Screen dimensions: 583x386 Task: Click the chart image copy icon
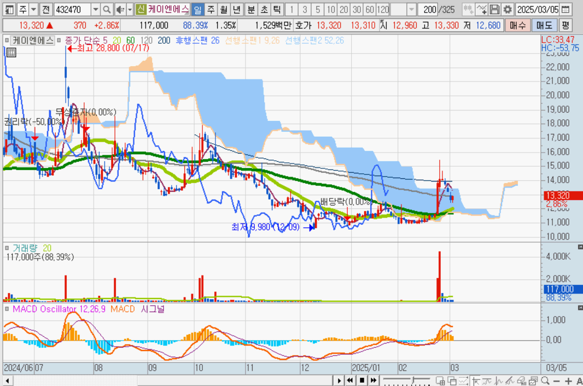tap(533, 381)
